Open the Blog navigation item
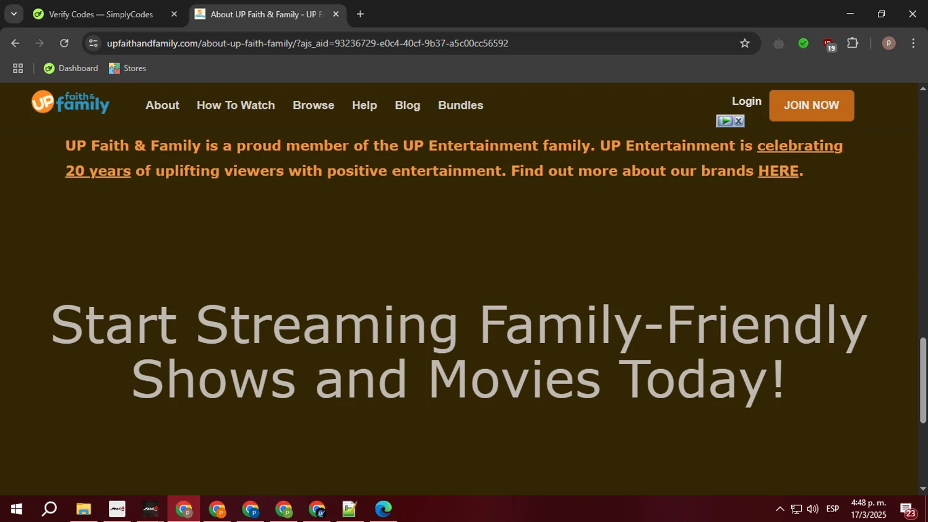 click(407, 105)
